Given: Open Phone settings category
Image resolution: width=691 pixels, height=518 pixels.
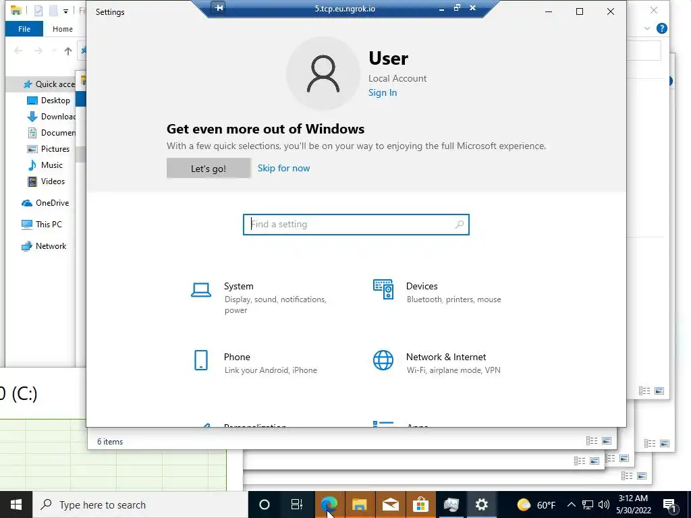Looking at the screenshot, I should pos(254,362).
